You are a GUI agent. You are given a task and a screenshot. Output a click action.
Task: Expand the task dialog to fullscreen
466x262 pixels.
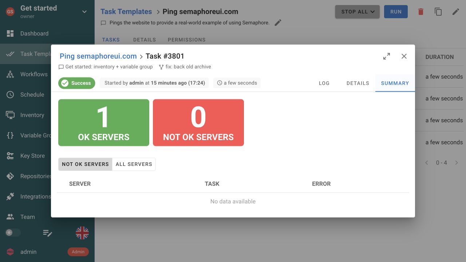point(387,56)
